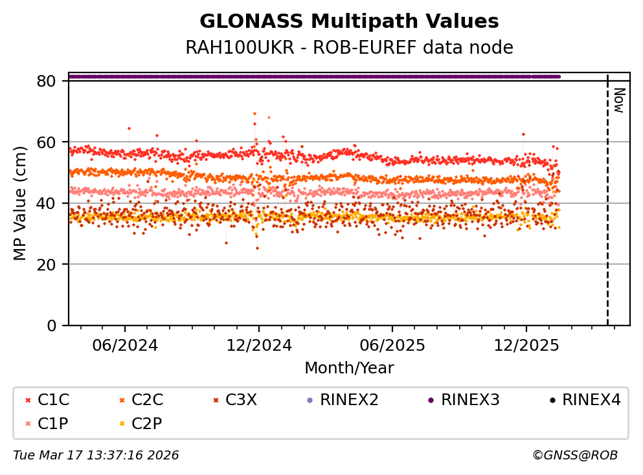643x475 pixels.
Task: Click the C1P legend marker
Action: click(27, 424)
